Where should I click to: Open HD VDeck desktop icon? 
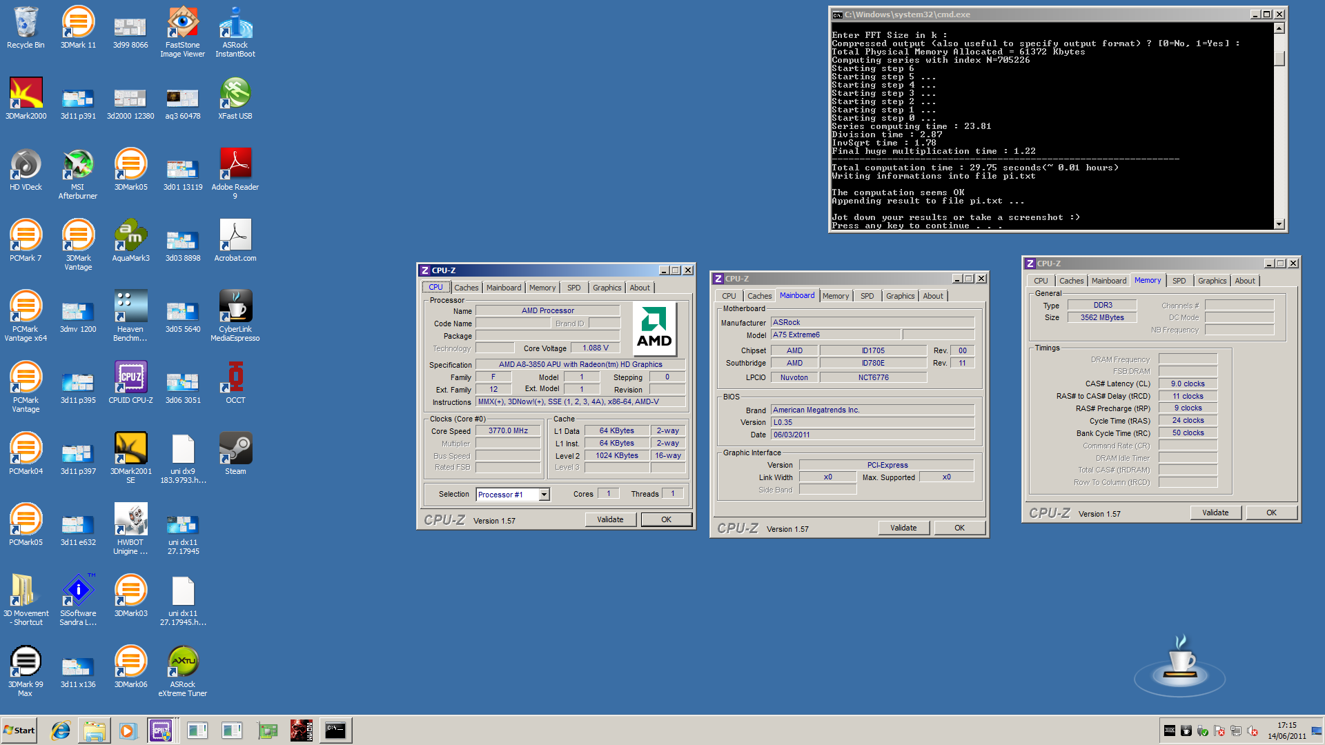click(x=26, y=170)
